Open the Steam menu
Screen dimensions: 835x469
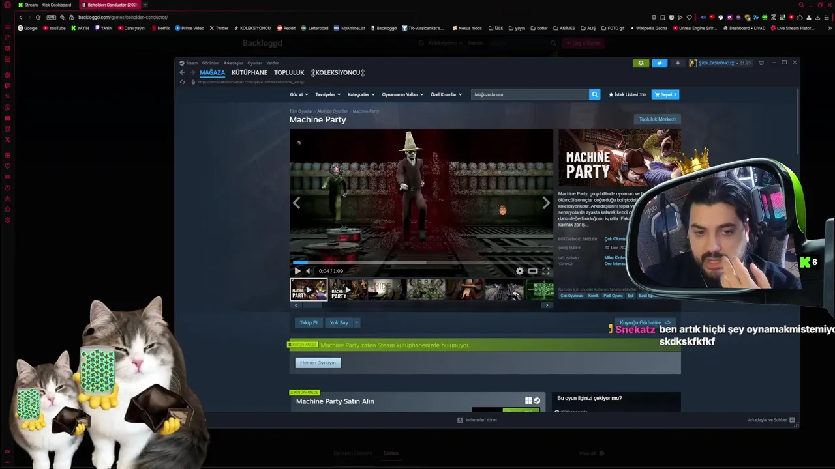[189, 63]
